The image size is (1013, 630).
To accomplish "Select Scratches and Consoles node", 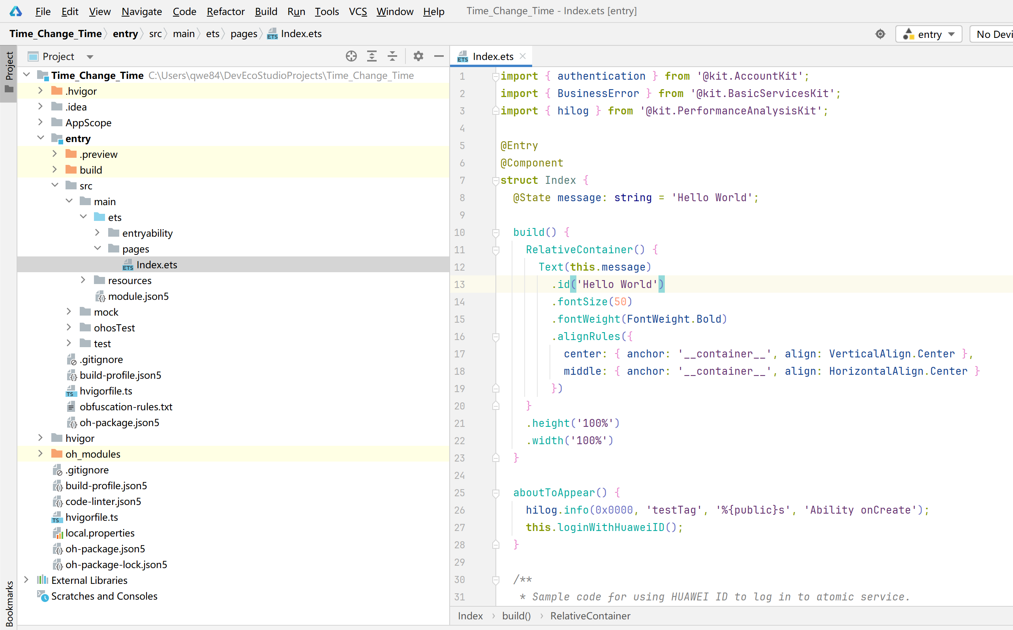I will (233, 596).
